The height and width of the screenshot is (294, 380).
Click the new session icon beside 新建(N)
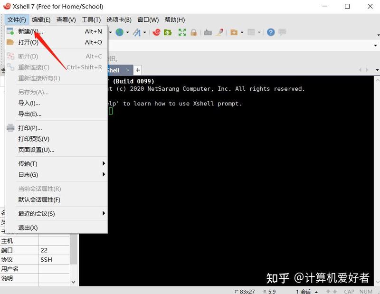coord(10,31)
